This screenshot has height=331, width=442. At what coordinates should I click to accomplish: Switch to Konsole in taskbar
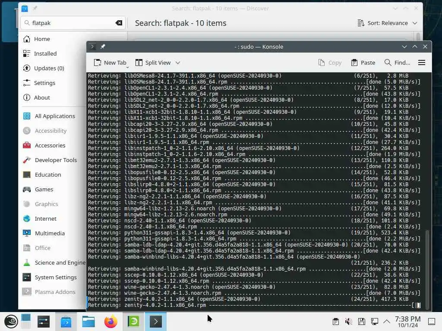(x=155, y=322)
